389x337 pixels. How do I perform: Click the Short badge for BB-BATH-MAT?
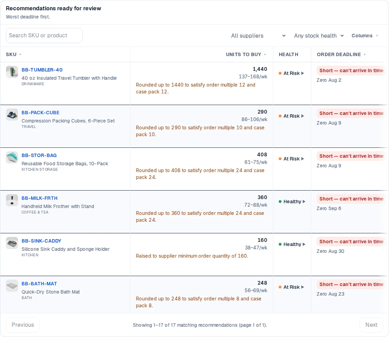tap(351, 284)
